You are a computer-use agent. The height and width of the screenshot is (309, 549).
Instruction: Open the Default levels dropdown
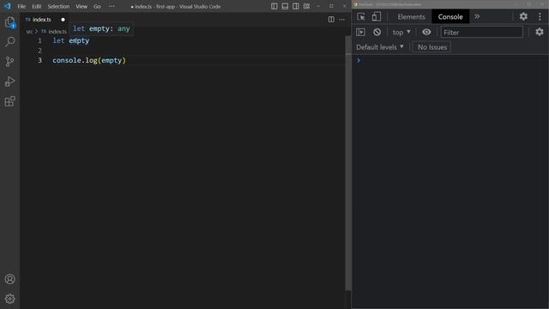[380, 47]
